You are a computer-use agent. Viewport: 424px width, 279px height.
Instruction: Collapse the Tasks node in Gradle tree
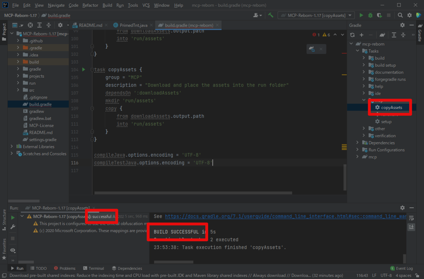(x=358, y=51)
